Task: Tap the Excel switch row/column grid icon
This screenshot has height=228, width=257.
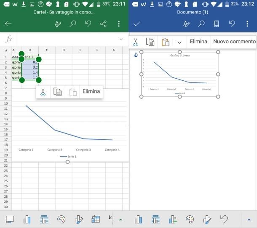Action: tap(96, 219)
